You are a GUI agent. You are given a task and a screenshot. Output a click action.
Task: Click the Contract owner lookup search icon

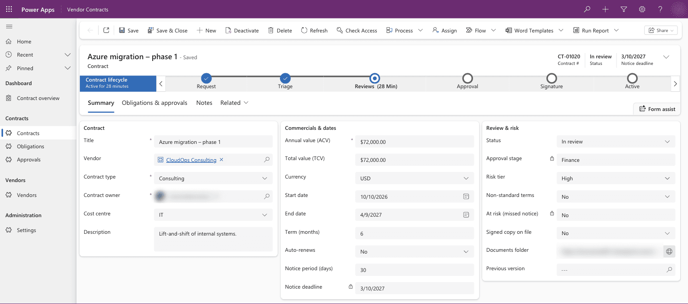(267, 197)
